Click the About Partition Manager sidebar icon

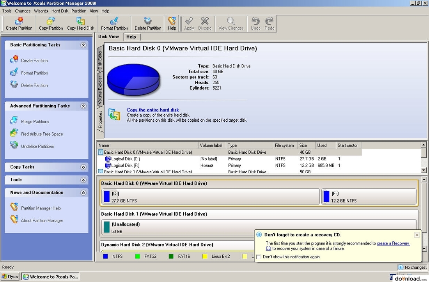pos(14,219)
